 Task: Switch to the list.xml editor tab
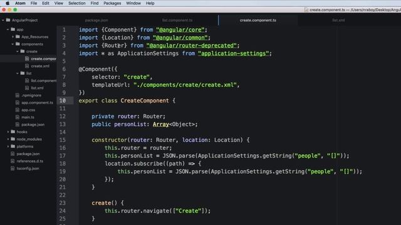tap(338, 20)
